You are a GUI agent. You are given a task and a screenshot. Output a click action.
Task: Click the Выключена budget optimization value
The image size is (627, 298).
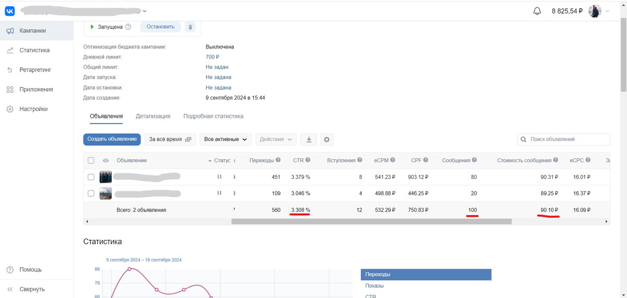220,47
